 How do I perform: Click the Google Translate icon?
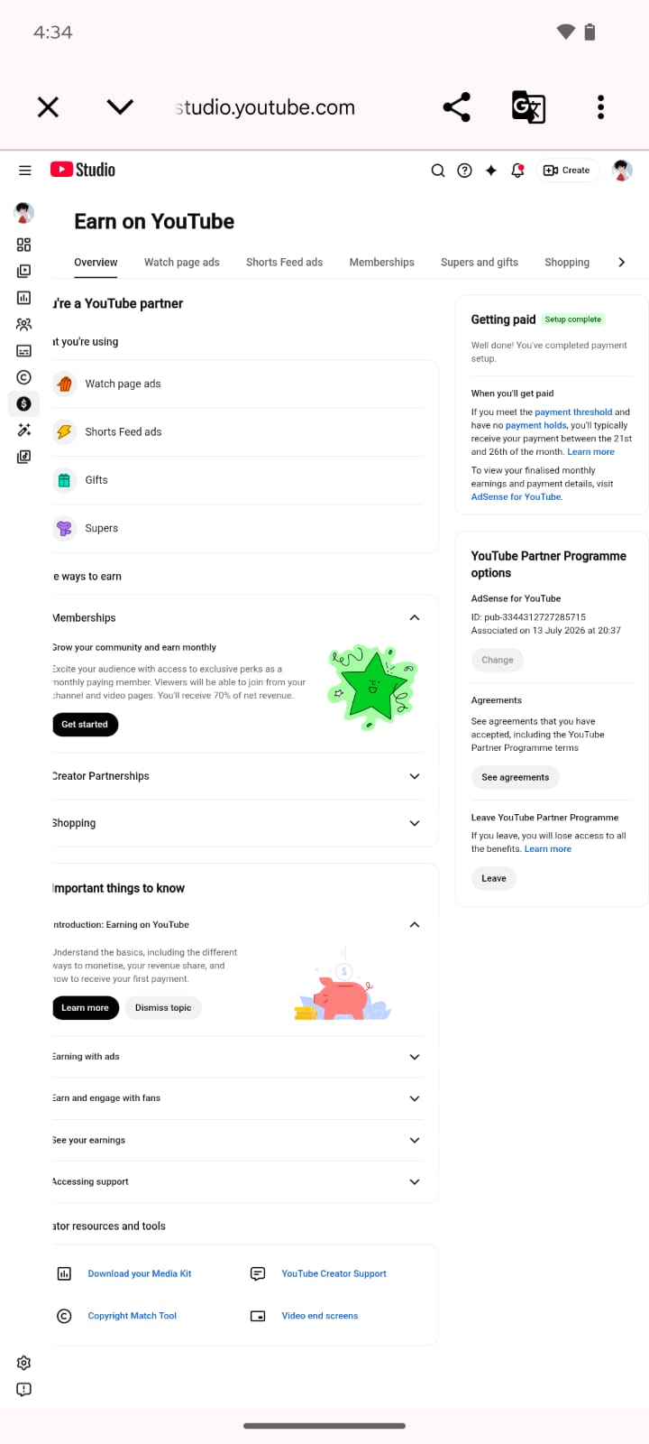528,107
